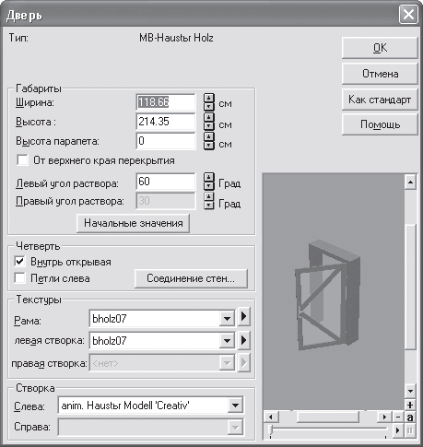Uncheck 'Внутрь открывая' checkbox
Viewport: 423px width, 447px height.
(19, 262)
